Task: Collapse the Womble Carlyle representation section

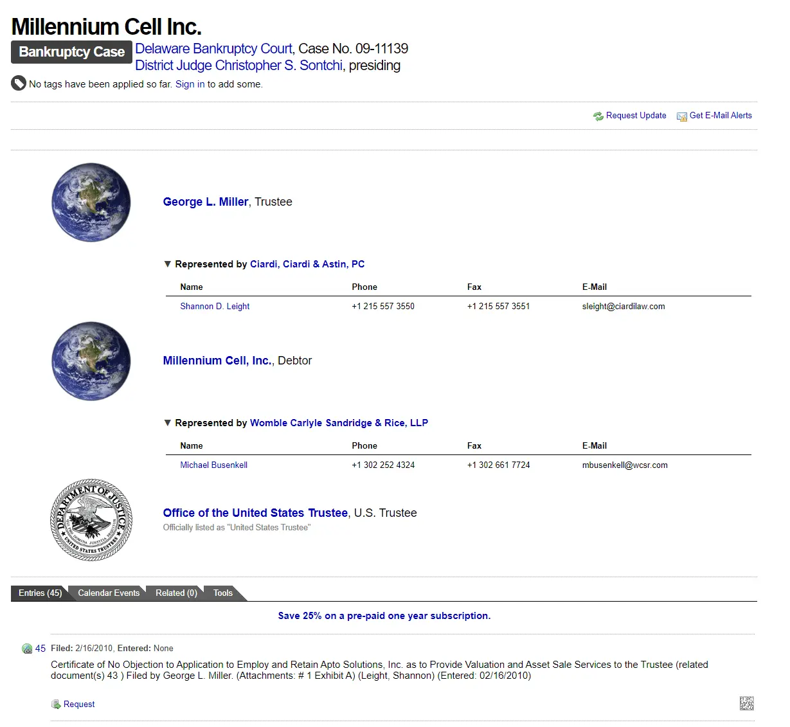Action: tap(168, 423)
